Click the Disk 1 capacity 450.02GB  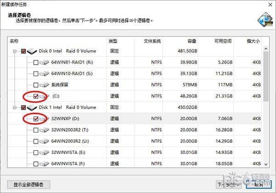(x=187, y=107)
